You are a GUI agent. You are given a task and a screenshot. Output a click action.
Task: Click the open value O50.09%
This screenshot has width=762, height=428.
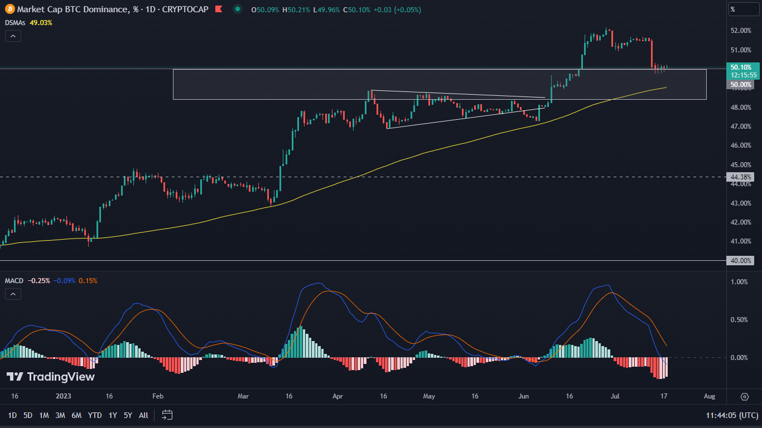pyautogui.click(x=266, y=10)
